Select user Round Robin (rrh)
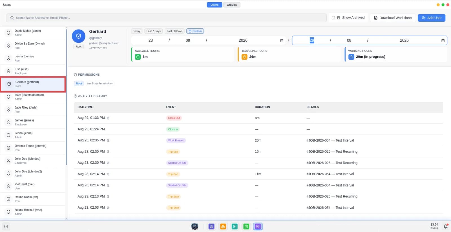Screen dimensions: 451x232 pos(33,199)
